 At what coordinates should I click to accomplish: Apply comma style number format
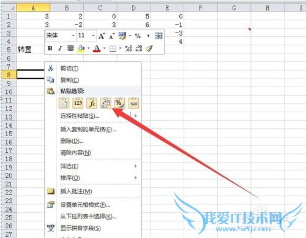(x=148, y=36)
